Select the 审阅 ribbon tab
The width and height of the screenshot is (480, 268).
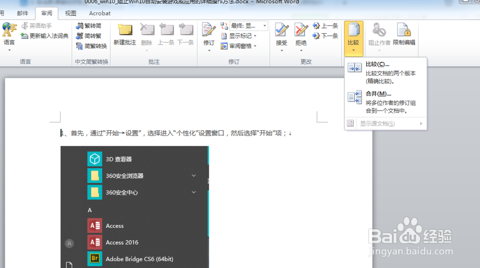pos(47,13)
